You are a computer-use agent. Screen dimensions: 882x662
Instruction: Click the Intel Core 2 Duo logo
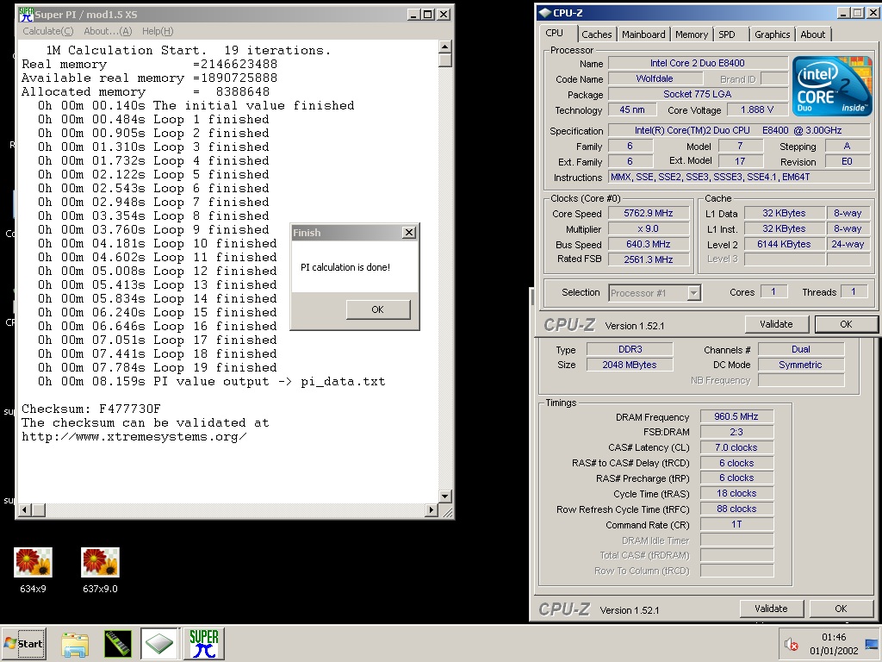pos(832,86)
